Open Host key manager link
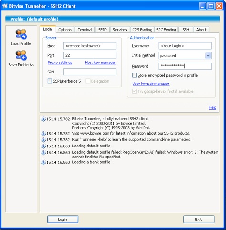 (101, 63)
